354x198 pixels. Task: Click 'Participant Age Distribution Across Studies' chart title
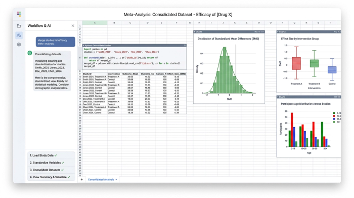(305, 104)
